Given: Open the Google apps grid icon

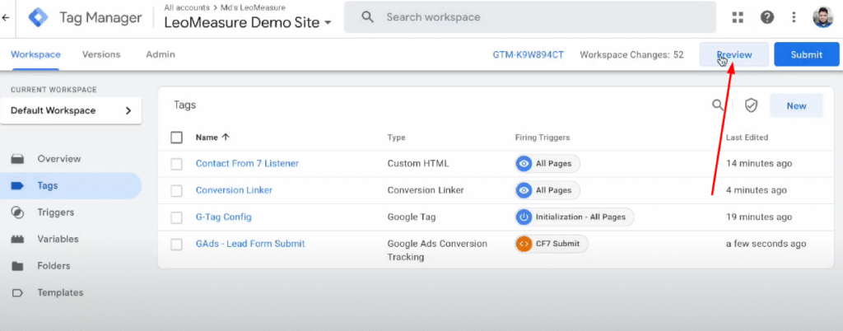Looking at the screenshot, I should [738, 17].
